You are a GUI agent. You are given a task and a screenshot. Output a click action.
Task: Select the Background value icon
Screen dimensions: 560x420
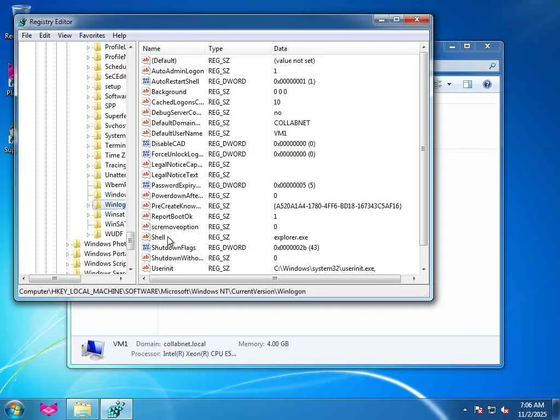point(145,91)
